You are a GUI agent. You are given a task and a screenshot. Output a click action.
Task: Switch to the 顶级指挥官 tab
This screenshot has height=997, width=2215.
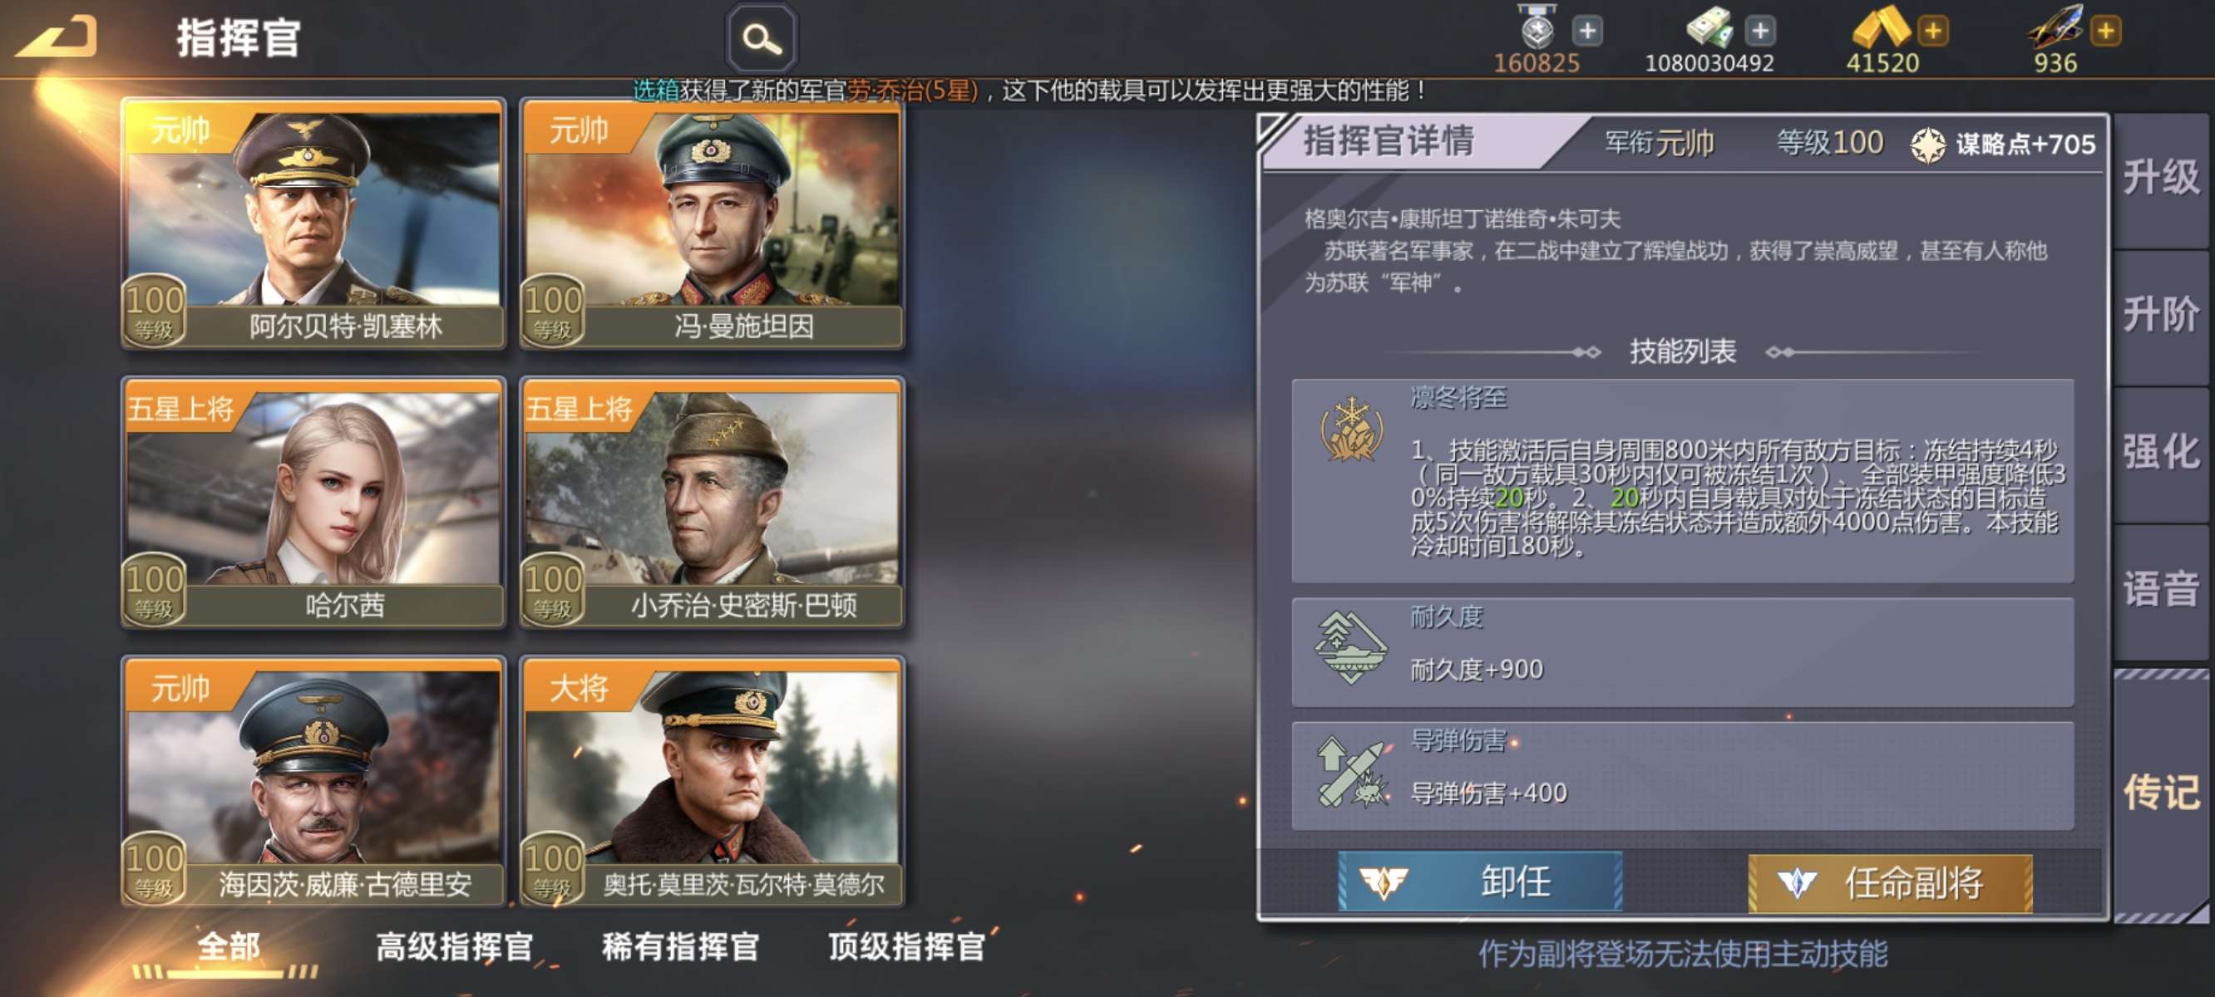tap(906, 947)
